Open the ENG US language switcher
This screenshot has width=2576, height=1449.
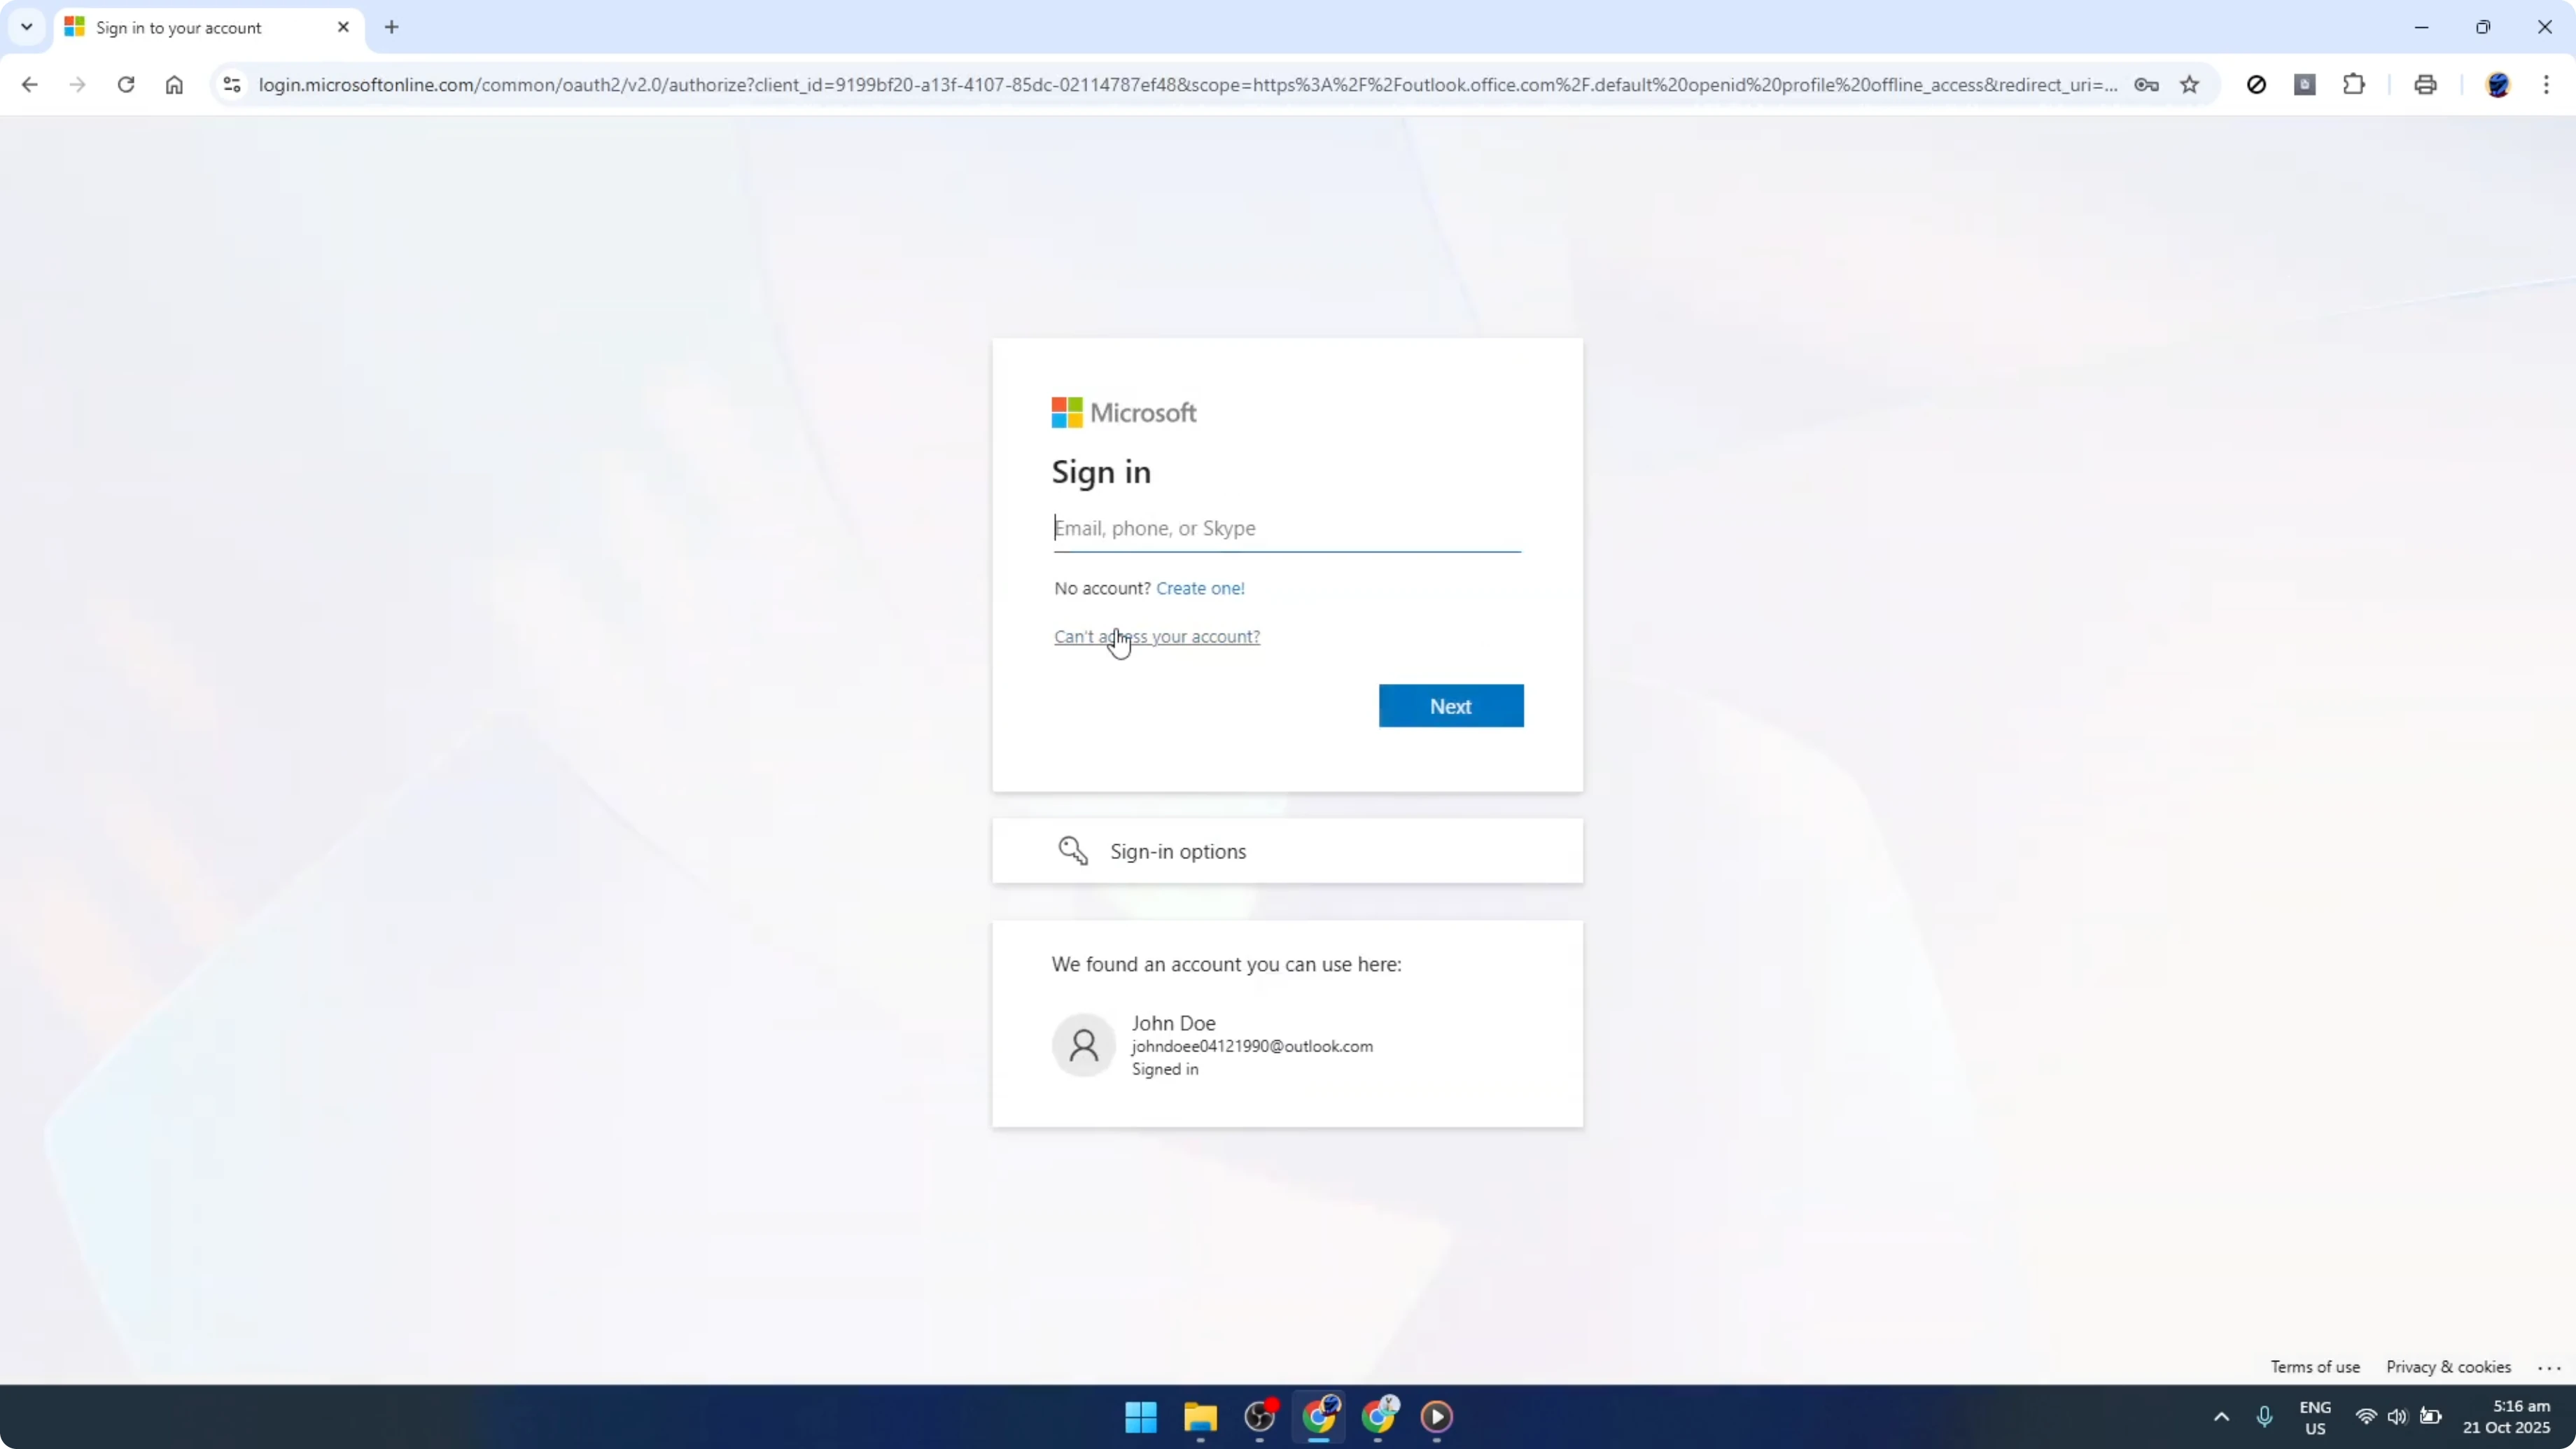click(x=2315, y=1418)
